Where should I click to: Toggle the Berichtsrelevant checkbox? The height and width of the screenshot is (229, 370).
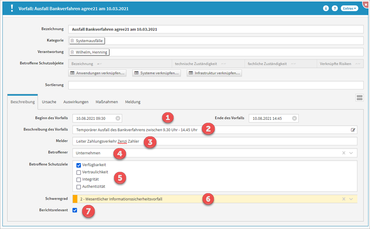point(75,210)
